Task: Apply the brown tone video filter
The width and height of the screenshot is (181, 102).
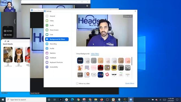Action: (x=121, y=60)
